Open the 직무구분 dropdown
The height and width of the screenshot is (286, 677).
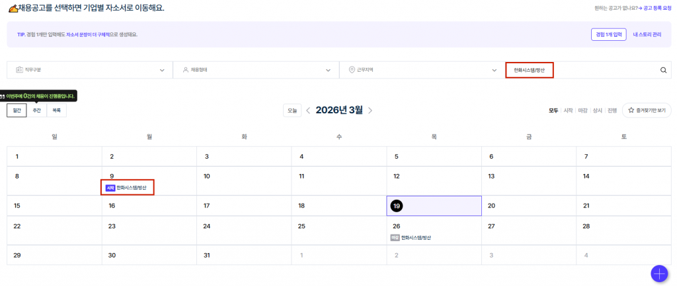(x=89, y=71)
